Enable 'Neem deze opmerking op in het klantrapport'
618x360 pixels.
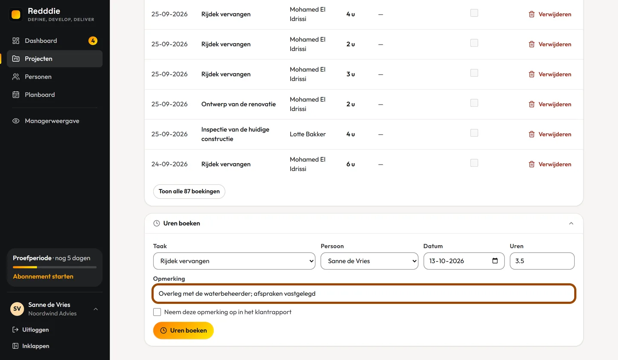[x=157, y=312]
